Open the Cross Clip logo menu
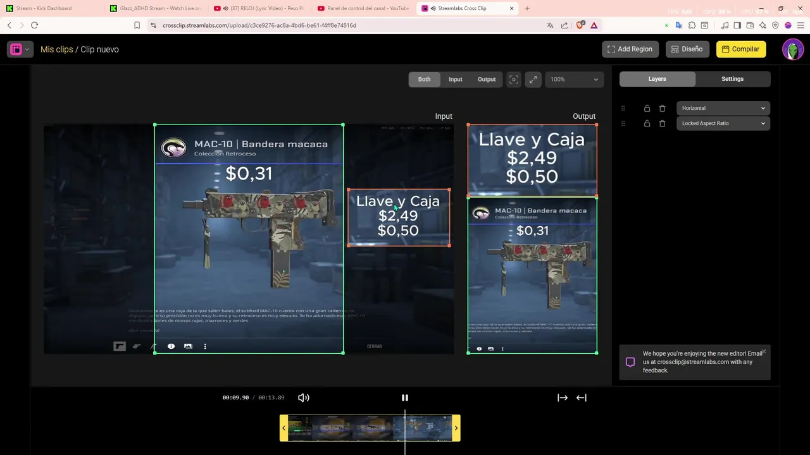Viewport: 810px width, 455px height. [x=20, y=49]
